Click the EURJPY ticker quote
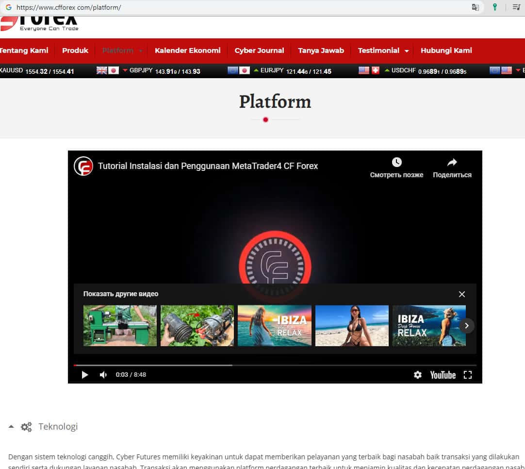The height and width of the screenshot is (469, 525). (x=296, y=71)
